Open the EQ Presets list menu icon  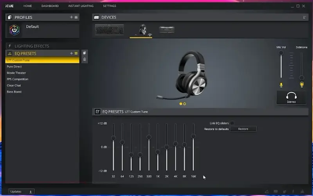point(76,53)
